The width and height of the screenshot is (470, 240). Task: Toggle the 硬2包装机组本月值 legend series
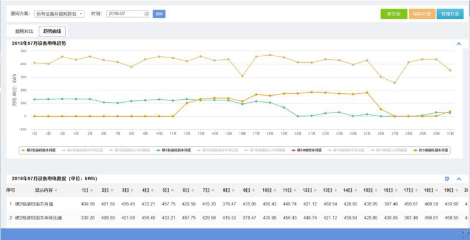[x=40, y=150]
